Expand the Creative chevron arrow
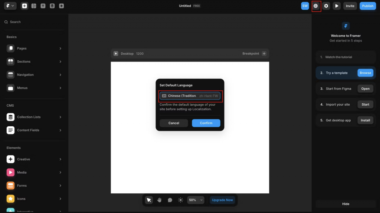380x213 pixels. click(x=60, y=159)
